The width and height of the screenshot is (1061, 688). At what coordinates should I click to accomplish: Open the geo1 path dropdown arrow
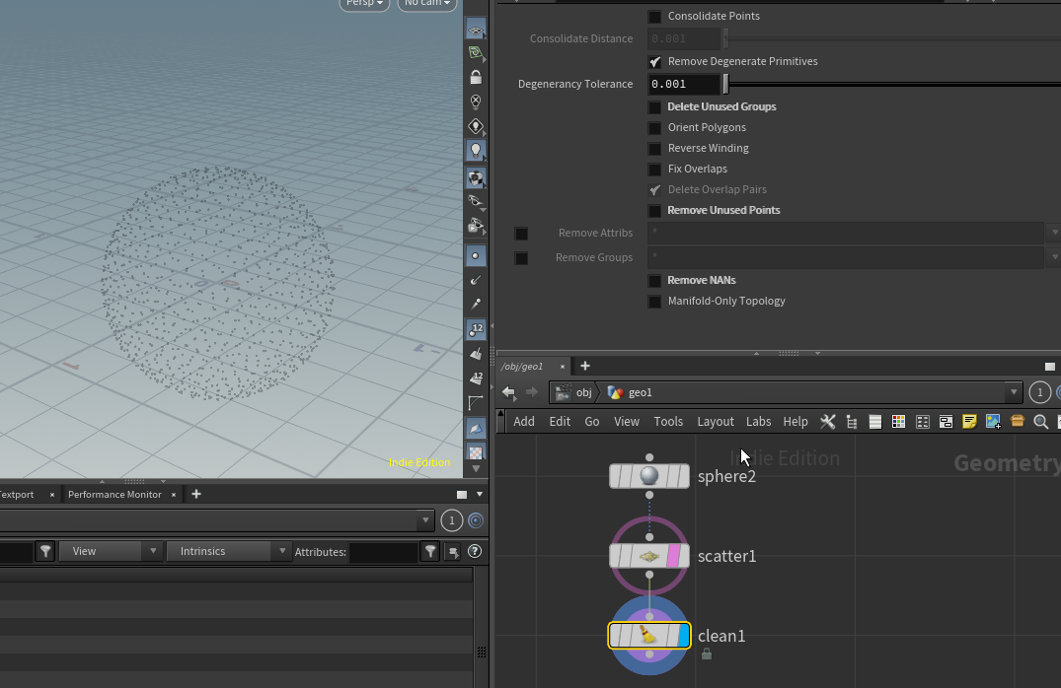coord(1013,392)
